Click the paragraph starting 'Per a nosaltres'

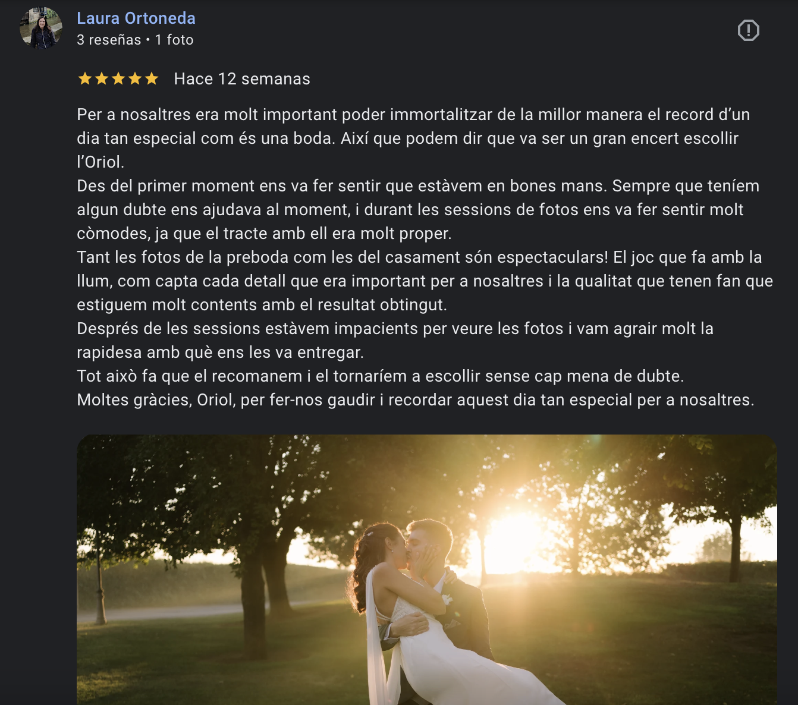413,138
